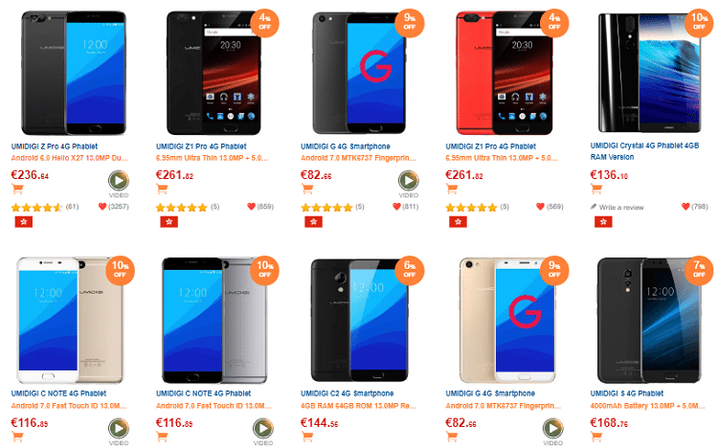The image size is (718, 448).
Task: Open UMIDIGI C2 4G Smartphone product image
Action: point(359,320)
